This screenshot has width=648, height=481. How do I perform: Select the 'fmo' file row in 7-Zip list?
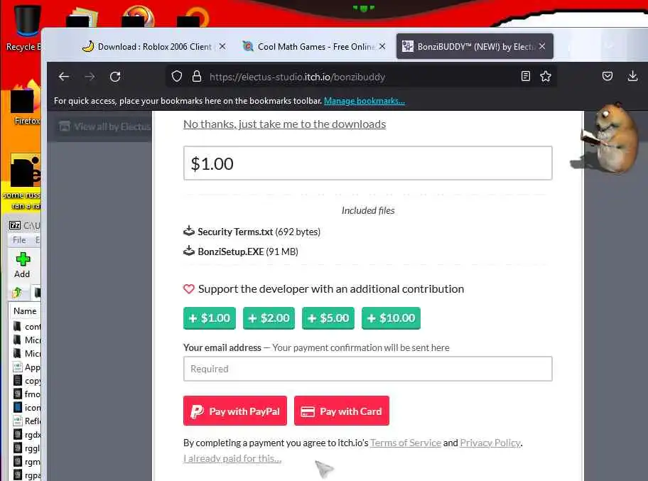click(26, 394)
